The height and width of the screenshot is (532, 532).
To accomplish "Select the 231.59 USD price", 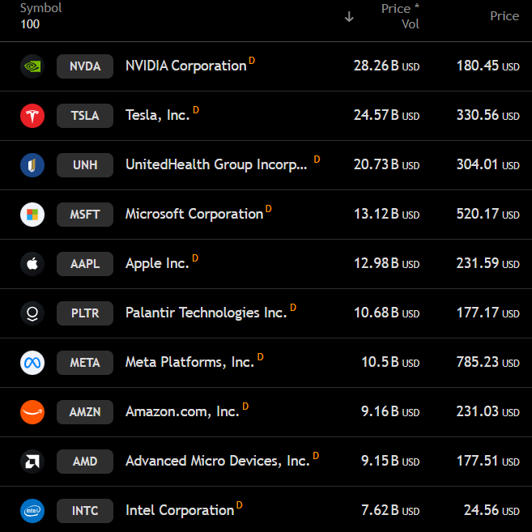I will tap(488, 264).
